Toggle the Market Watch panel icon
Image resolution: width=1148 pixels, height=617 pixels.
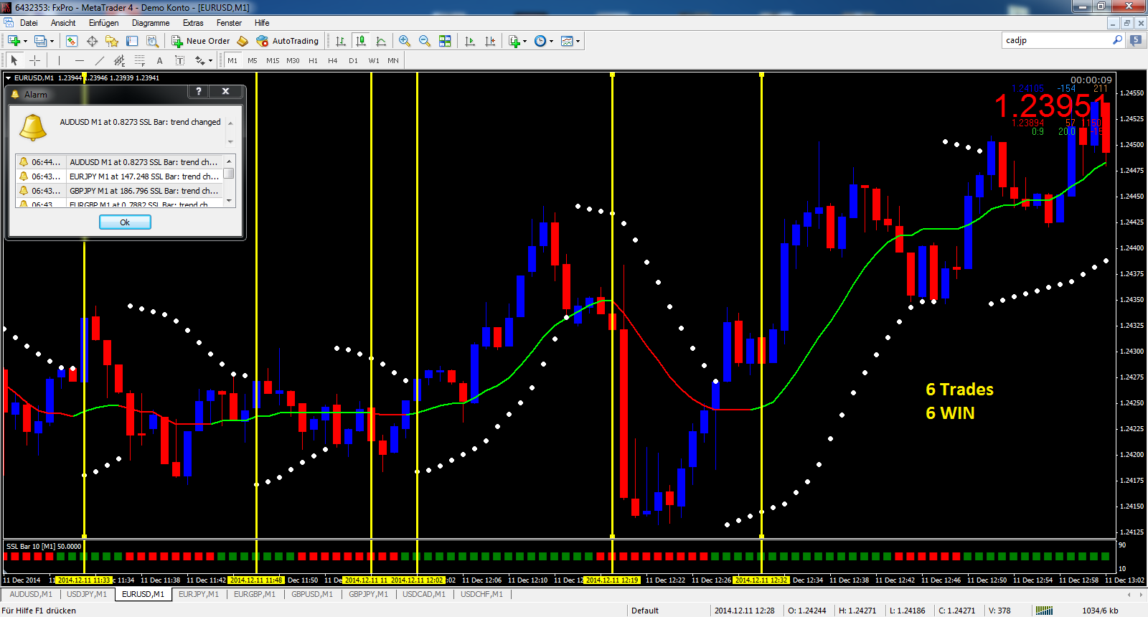[72, 41]
